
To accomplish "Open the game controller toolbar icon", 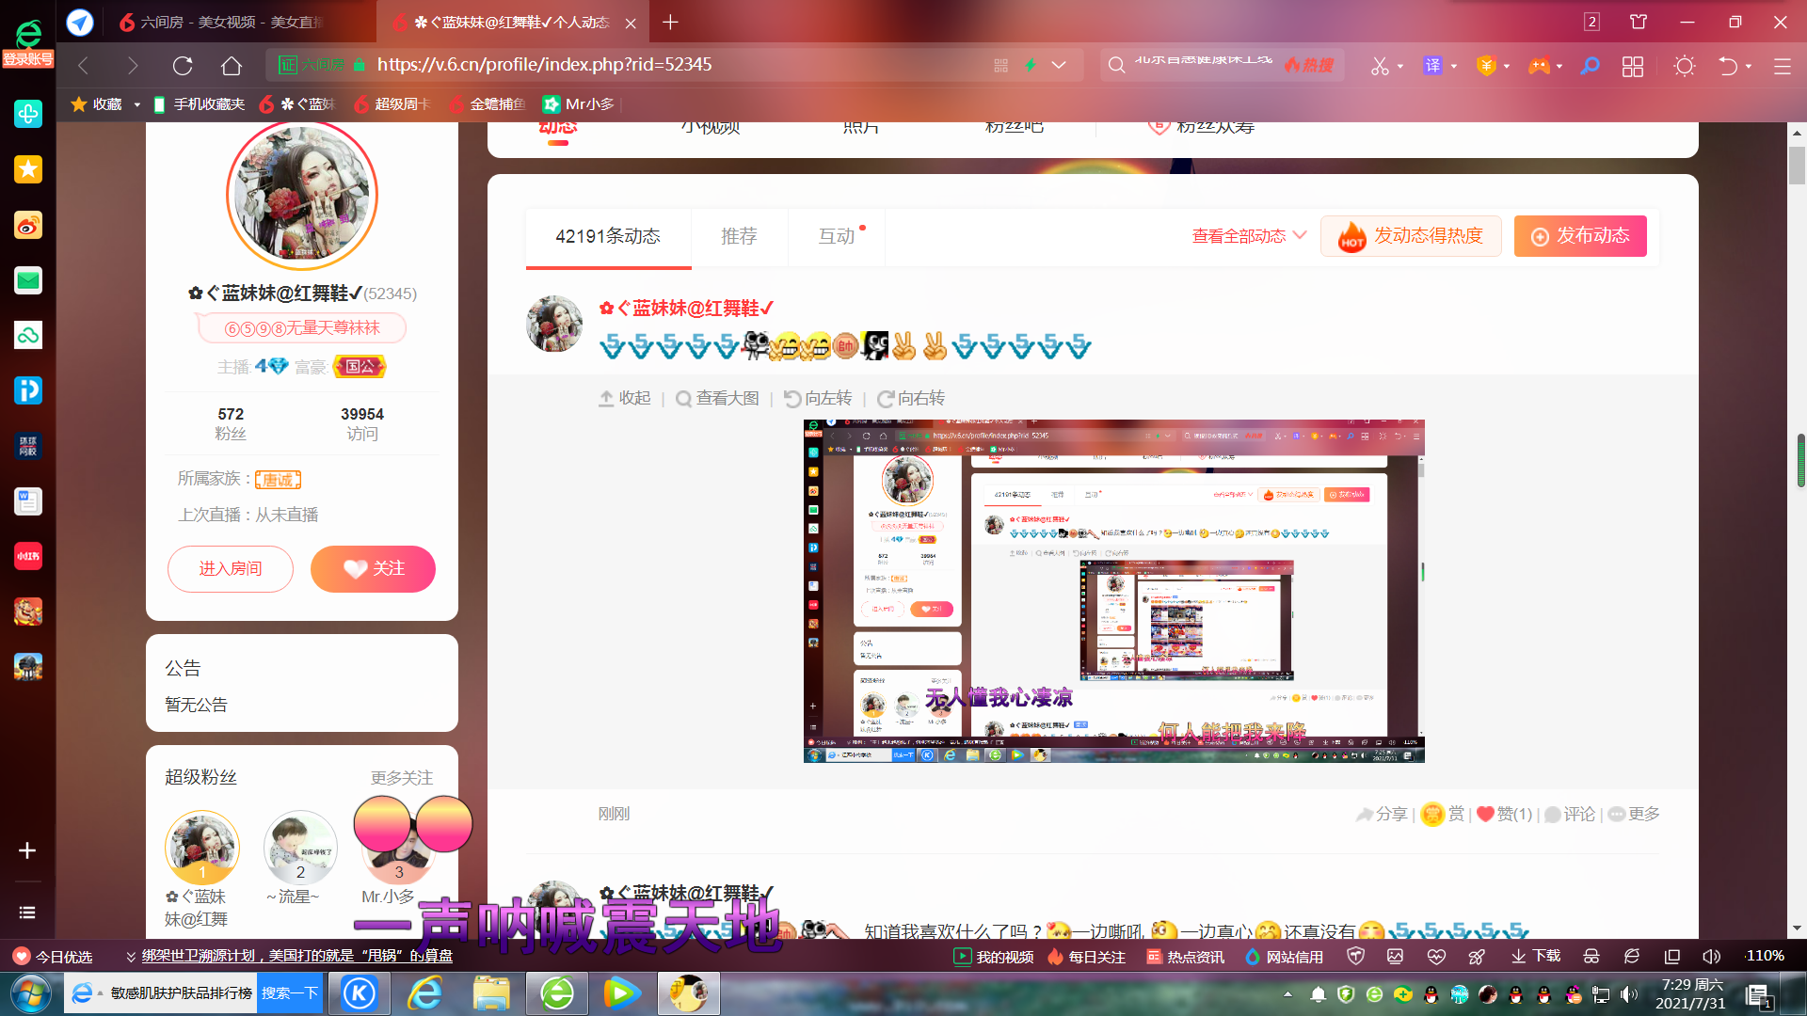I will click(1539, 66).
